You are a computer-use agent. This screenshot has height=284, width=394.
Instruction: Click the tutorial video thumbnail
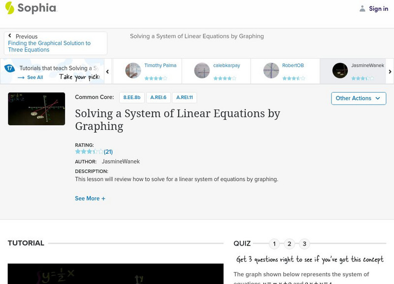(36, 109)
